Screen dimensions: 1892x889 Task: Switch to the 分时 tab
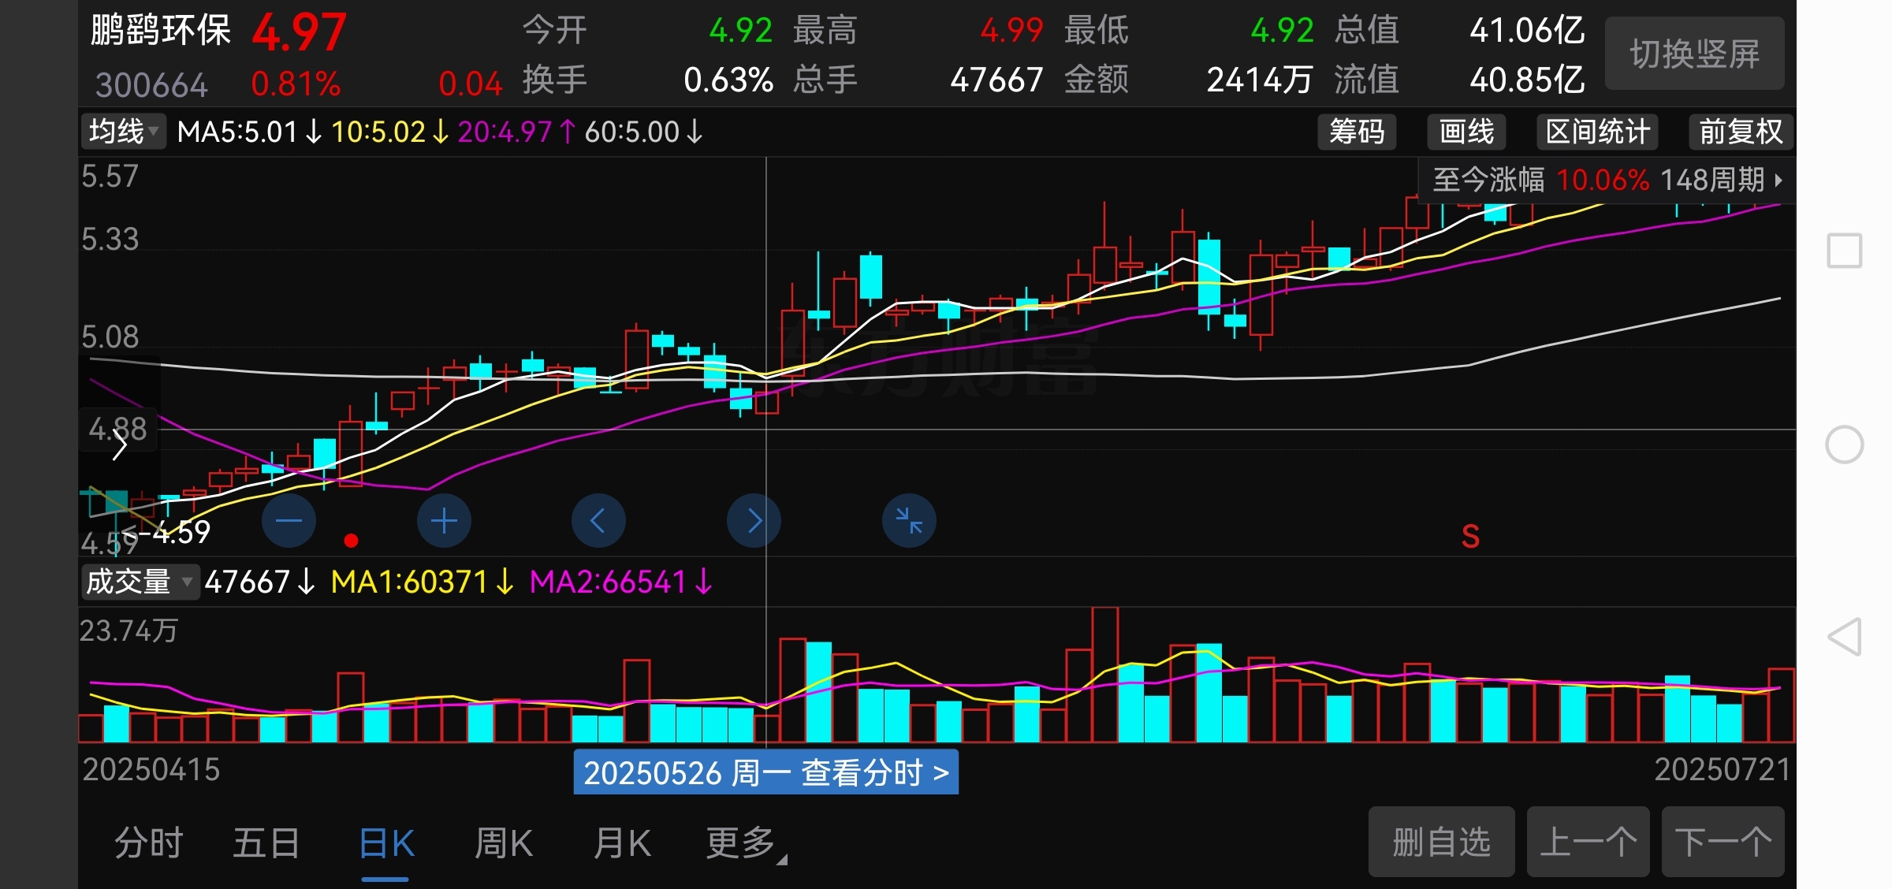pyautogui.click(x=148, y=843)
